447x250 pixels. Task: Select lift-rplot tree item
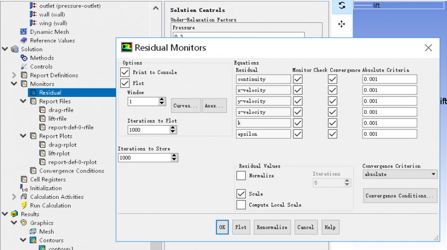click(x=59, y=153)
